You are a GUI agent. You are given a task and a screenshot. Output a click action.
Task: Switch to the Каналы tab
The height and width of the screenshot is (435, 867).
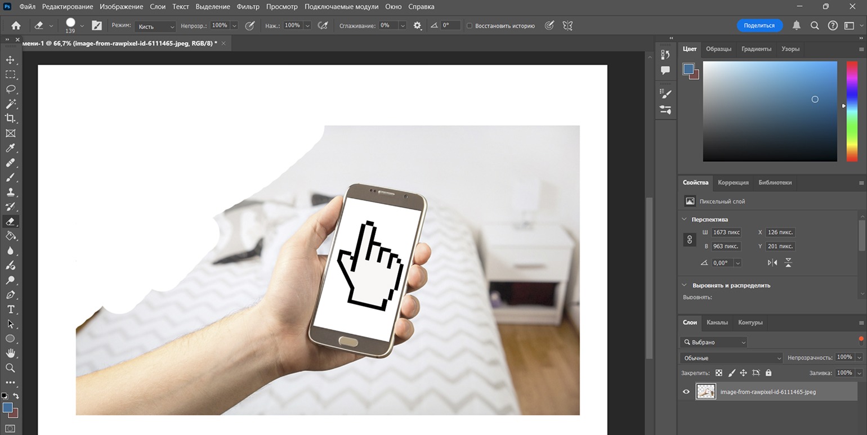[x=717, y=322]
